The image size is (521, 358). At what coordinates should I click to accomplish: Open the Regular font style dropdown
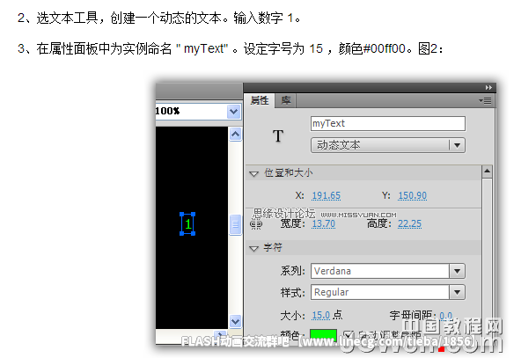pyautogui.click(x=458, y=293)
